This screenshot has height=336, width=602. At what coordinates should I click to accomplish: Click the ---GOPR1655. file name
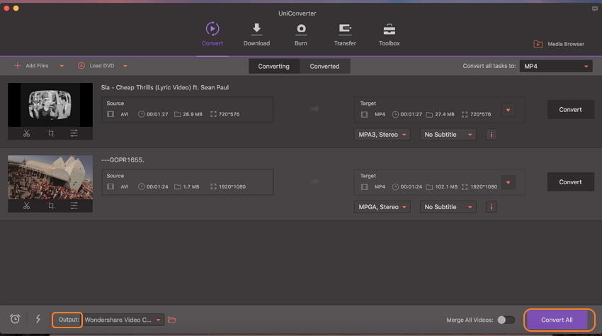[x=123, y=160]
